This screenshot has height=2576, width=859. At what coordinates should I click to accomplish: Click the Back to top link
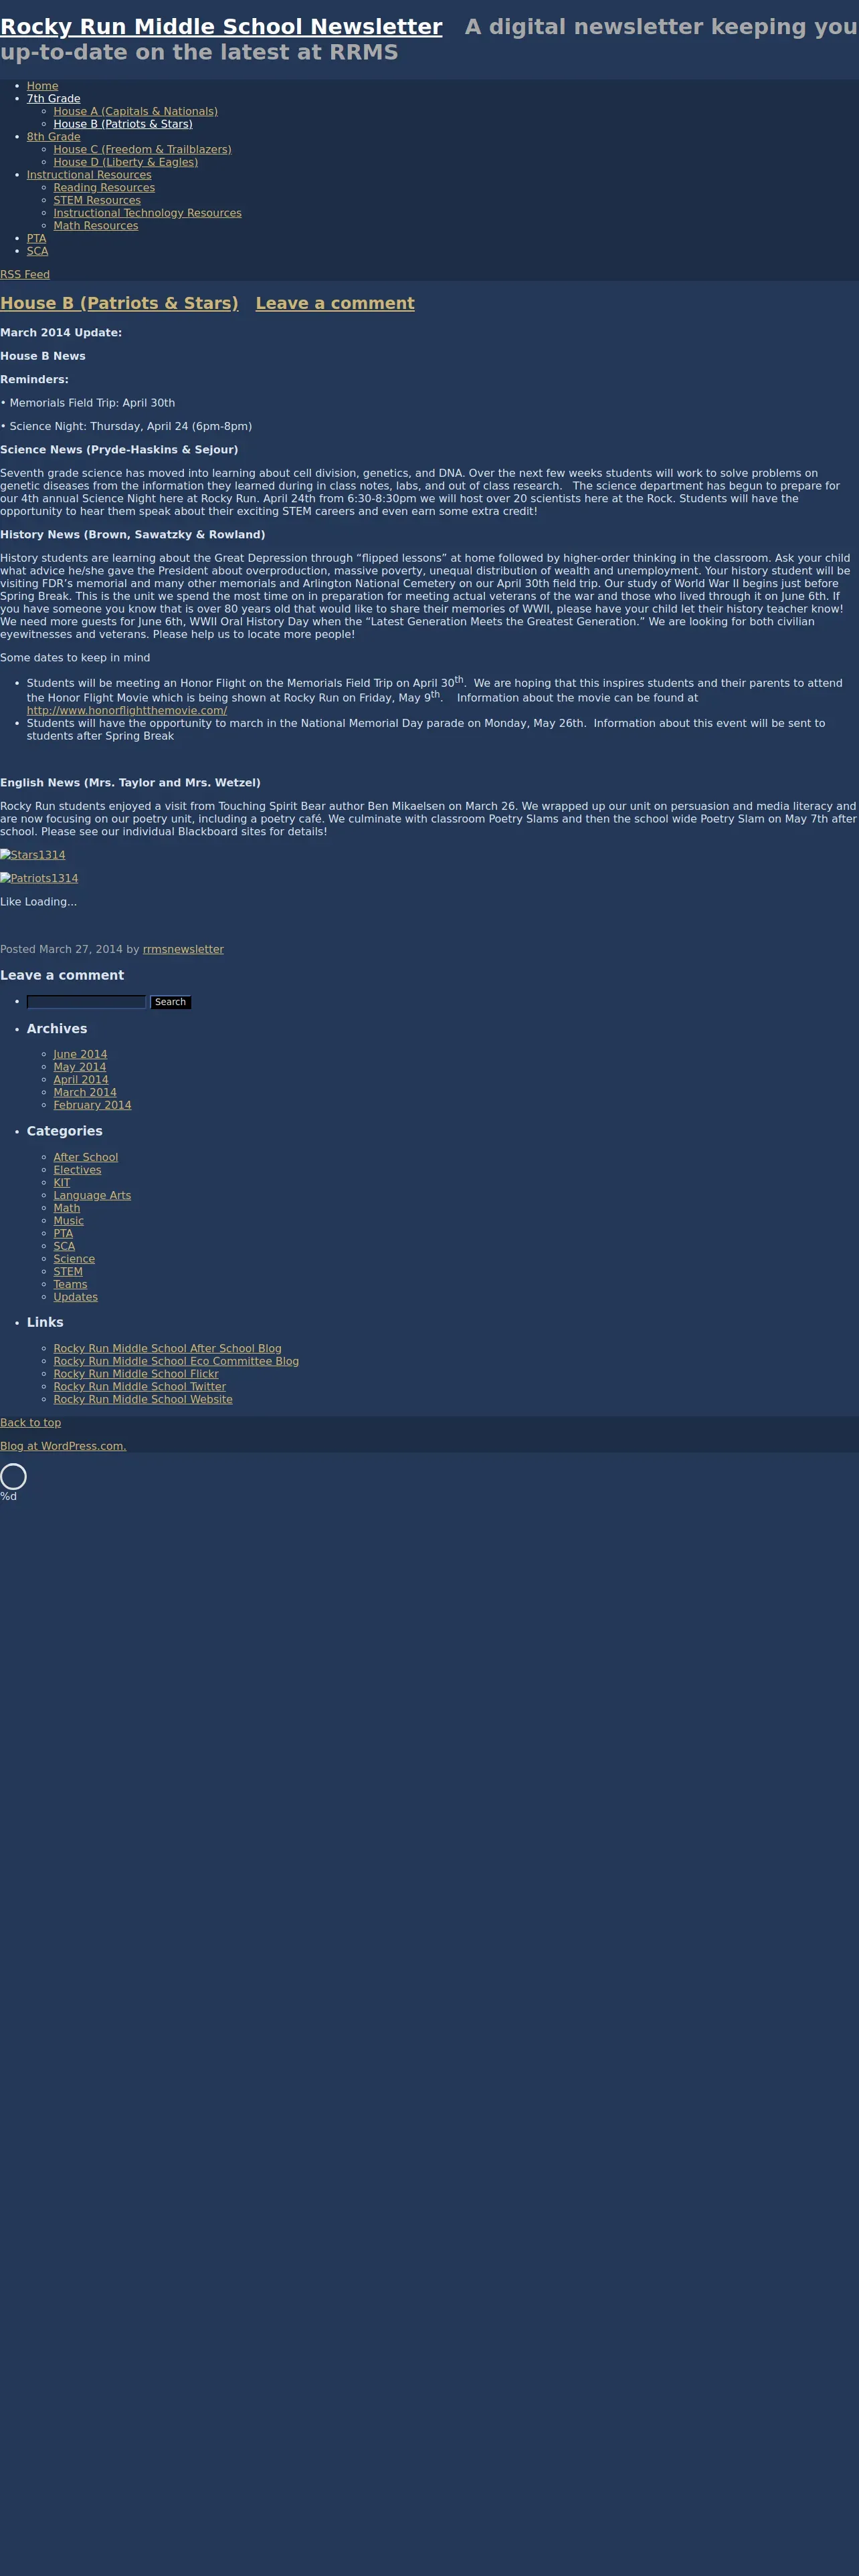tap(30, 1423)
